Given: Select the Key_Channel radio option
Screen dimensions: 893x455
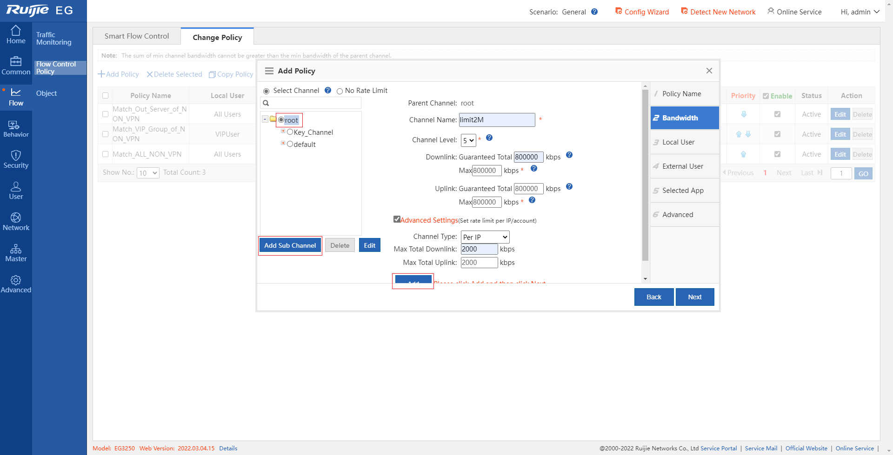Looking at the screenshot, I should (x=290, y=132).
